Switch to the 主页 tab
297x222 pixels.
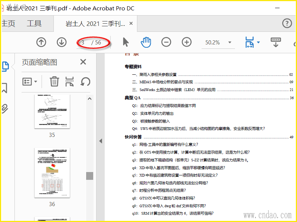(x=8, y=24)
